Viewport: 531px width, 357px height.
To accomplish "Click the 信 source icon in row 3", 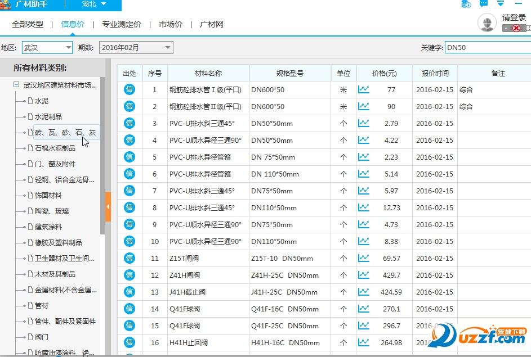I will (x=130, y=123).
